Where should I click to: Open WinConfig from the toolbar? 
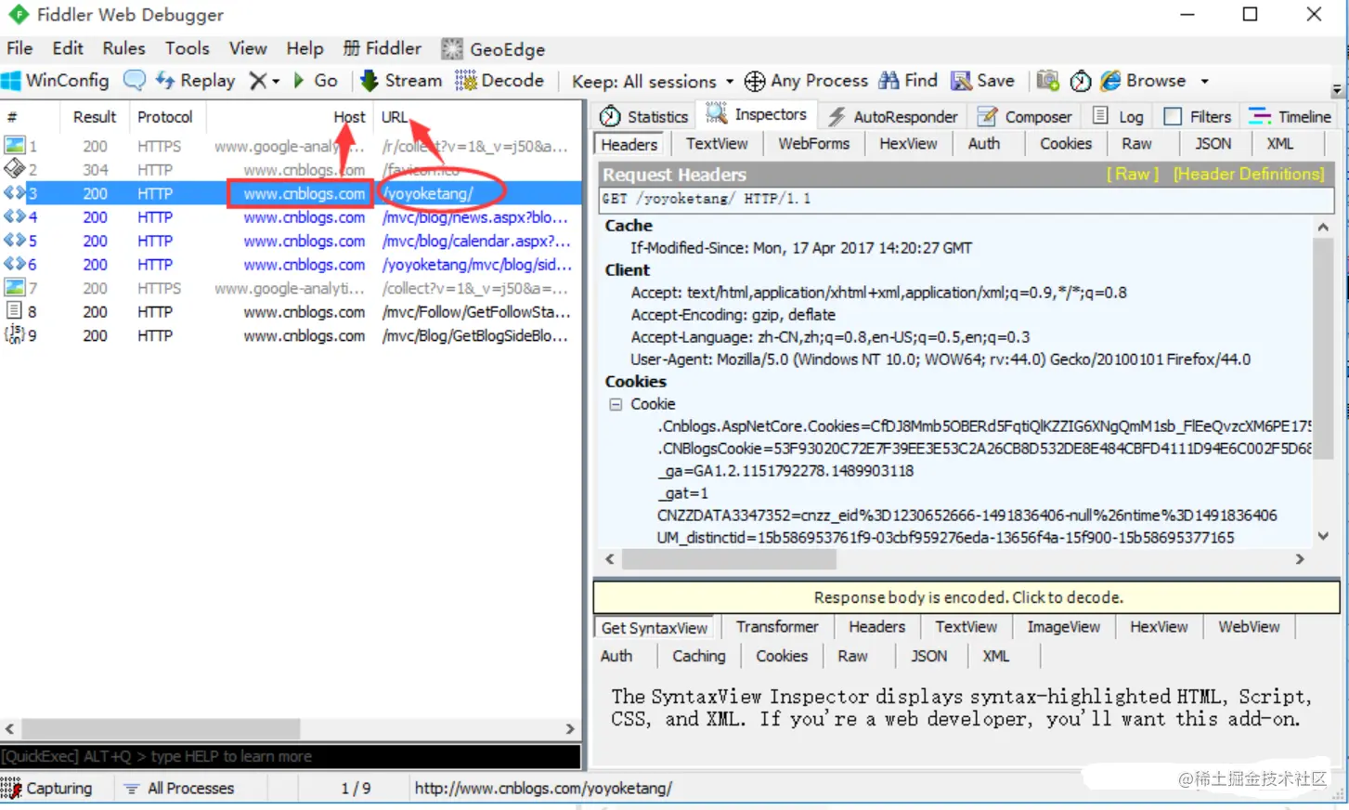(56, 81)
